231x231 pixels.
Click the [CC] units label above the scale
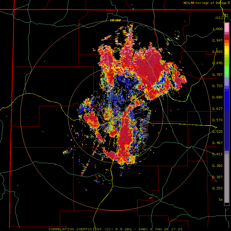coord(219,18)
